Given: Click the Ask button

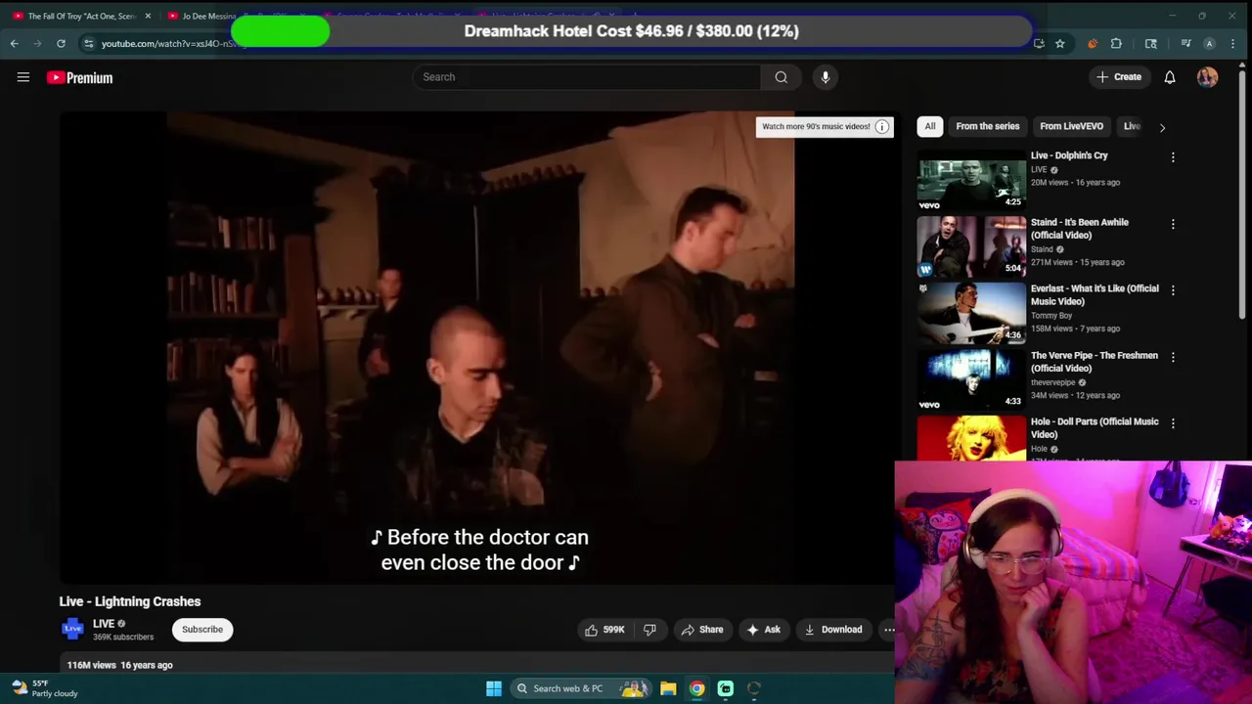Looking at the screenshot, I should (x=763, y=630).
